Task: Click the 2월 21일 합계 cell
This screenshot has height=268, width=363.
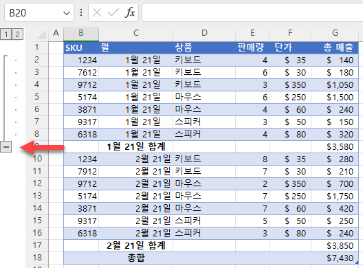Action: coord(136,245)
